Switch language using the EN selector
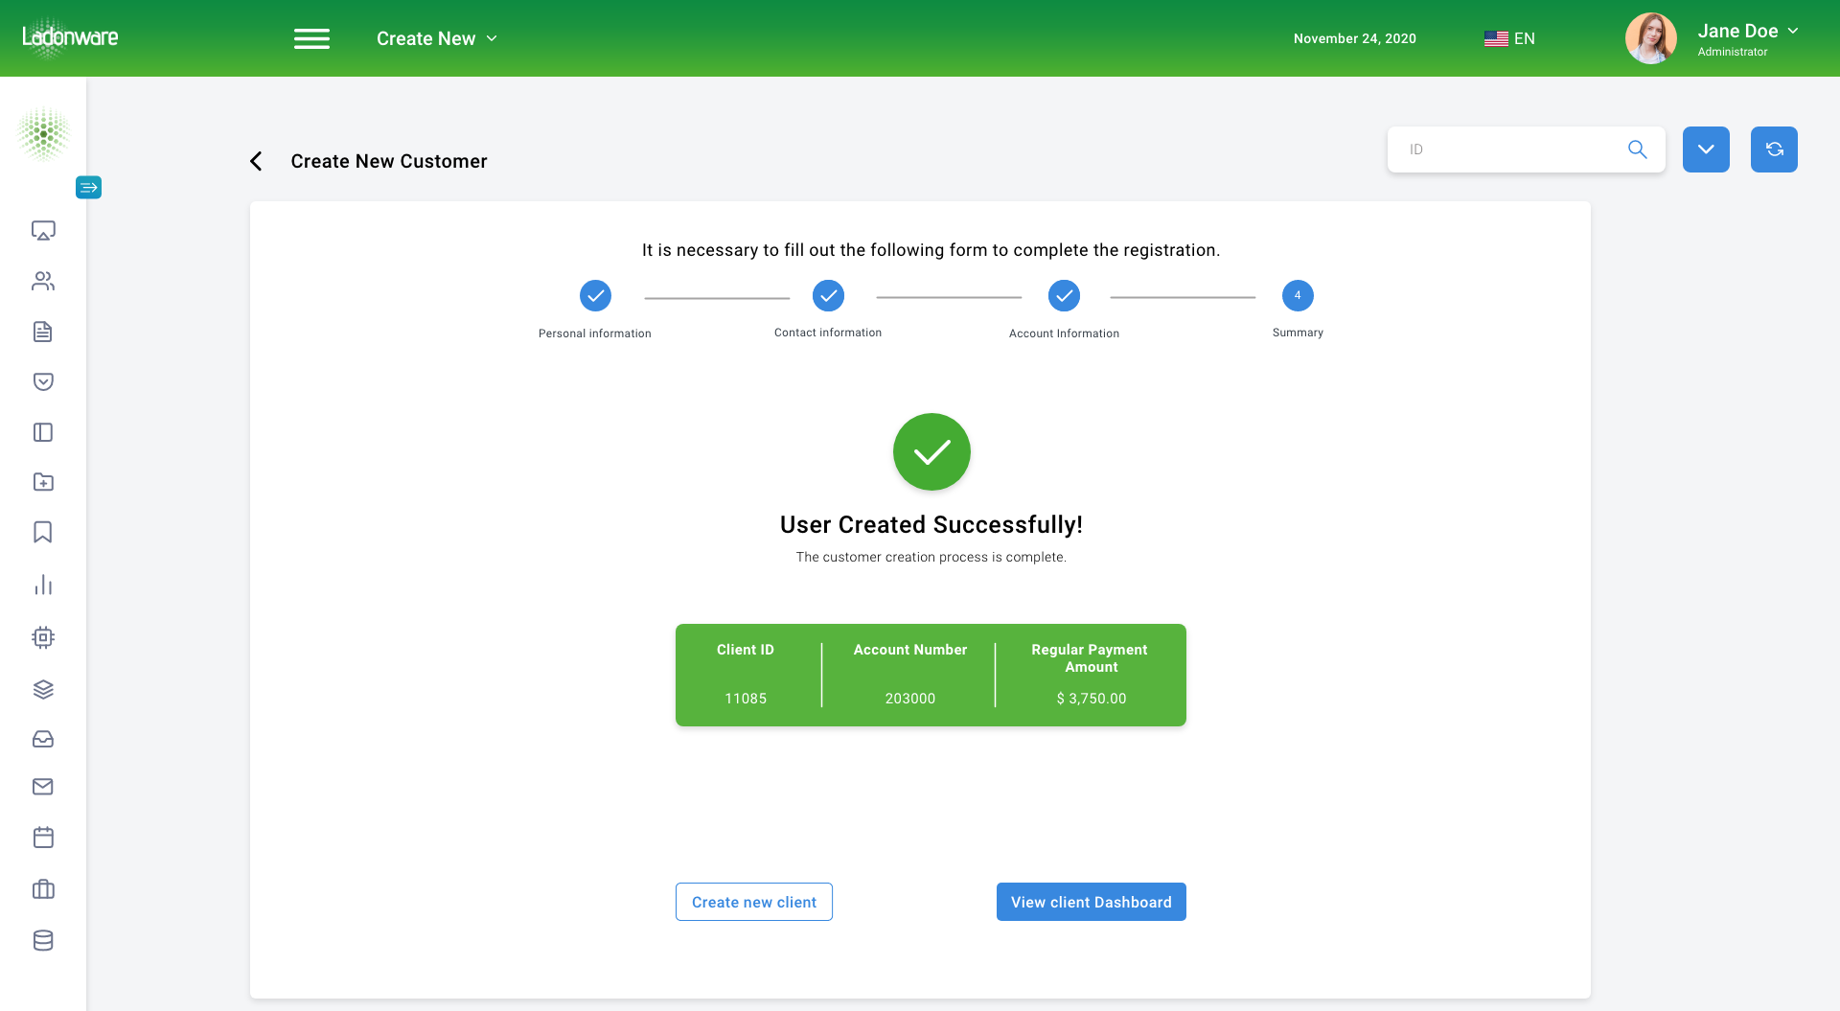 click(x=1510, y=38)
